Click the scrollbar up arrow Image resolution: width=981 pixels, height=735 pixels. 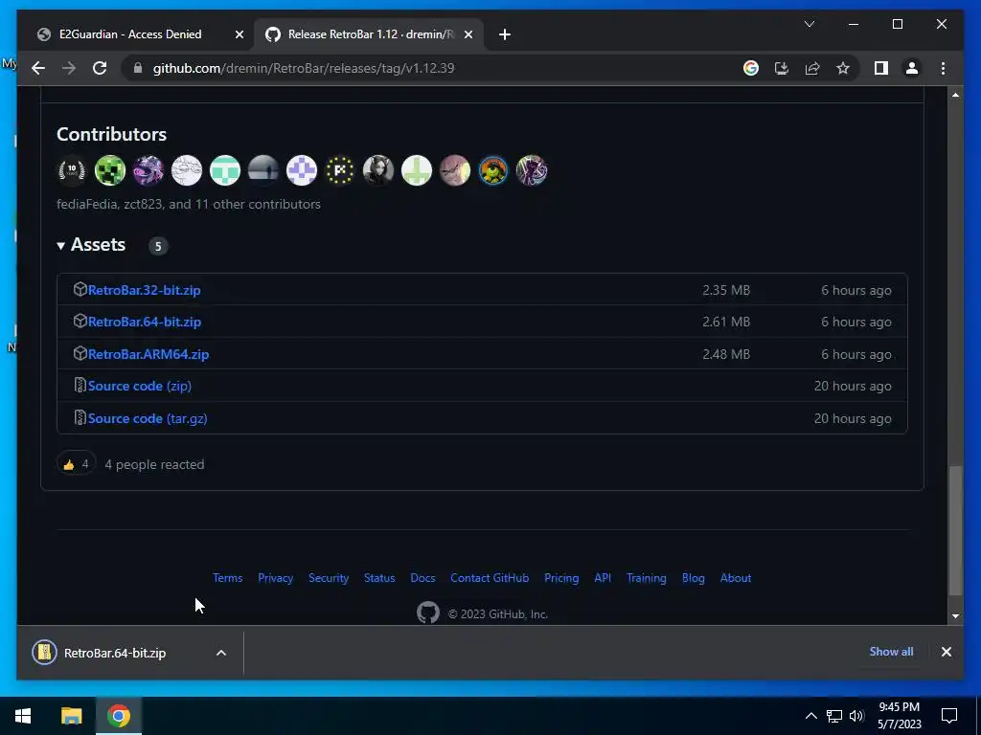click(x=955, y=95)
